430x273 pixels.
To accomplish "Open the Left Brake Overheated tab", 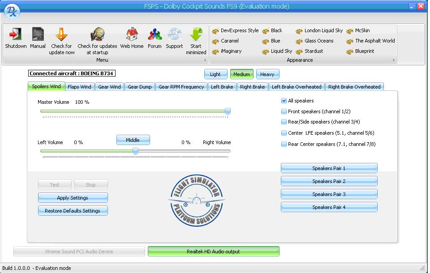I will pos(297,87).
